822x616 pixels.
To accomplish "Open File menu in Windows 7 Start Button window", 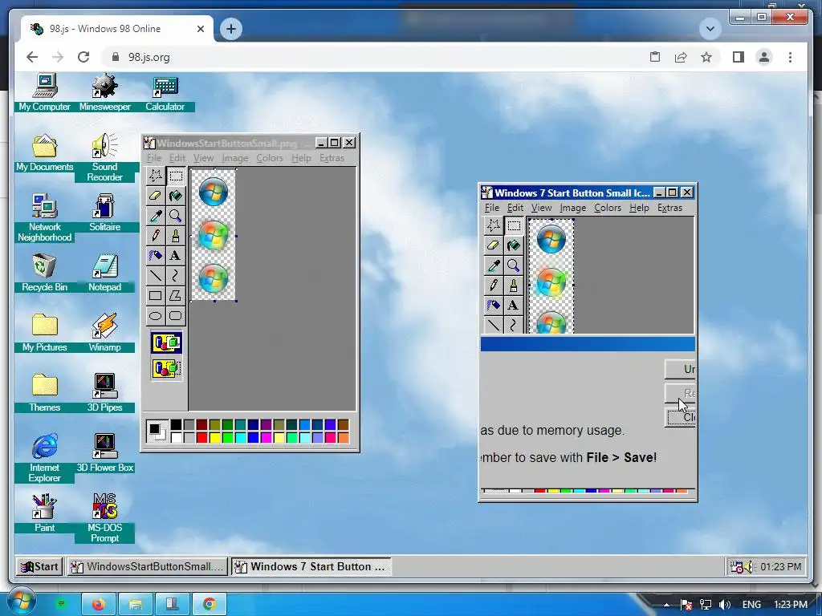I will pyautogui.click(x=492, y=208).
